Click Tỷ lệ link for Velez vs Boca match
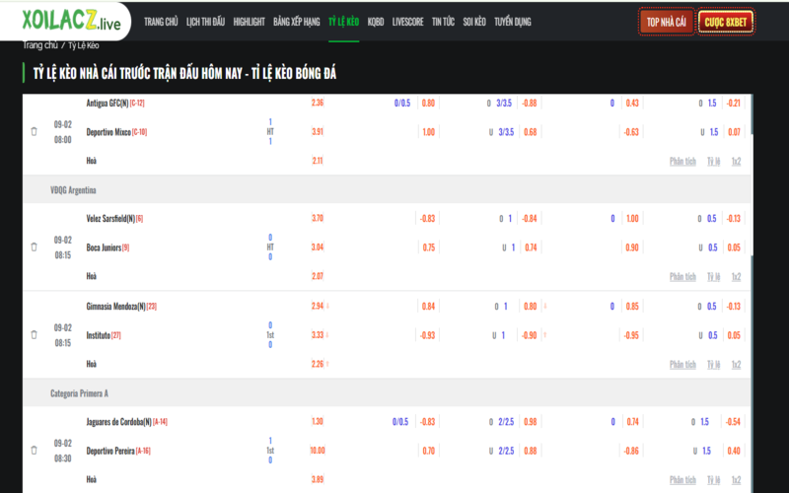This screenshot has width=789, height=493. pos(712,276)
